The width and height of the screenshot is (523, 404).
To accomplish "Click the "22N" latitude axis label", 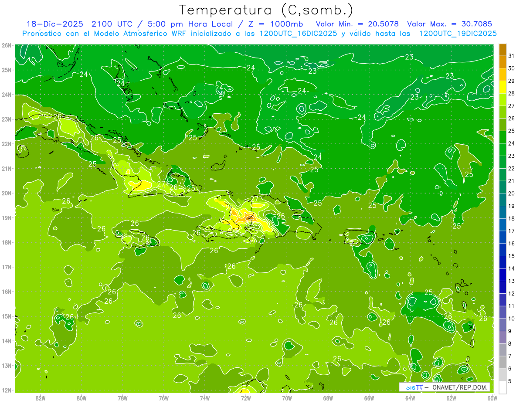I will 7,144.
